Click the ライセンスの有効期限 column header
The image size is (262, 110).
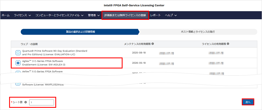tap(214, 44)
